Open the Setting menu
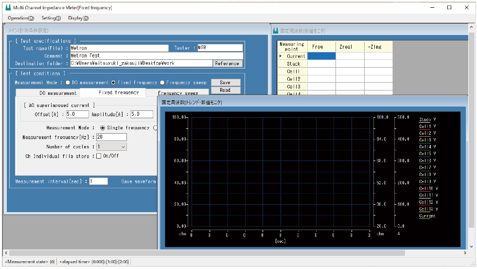This screenshot has width=477, height=269. [x=51, y=18]
